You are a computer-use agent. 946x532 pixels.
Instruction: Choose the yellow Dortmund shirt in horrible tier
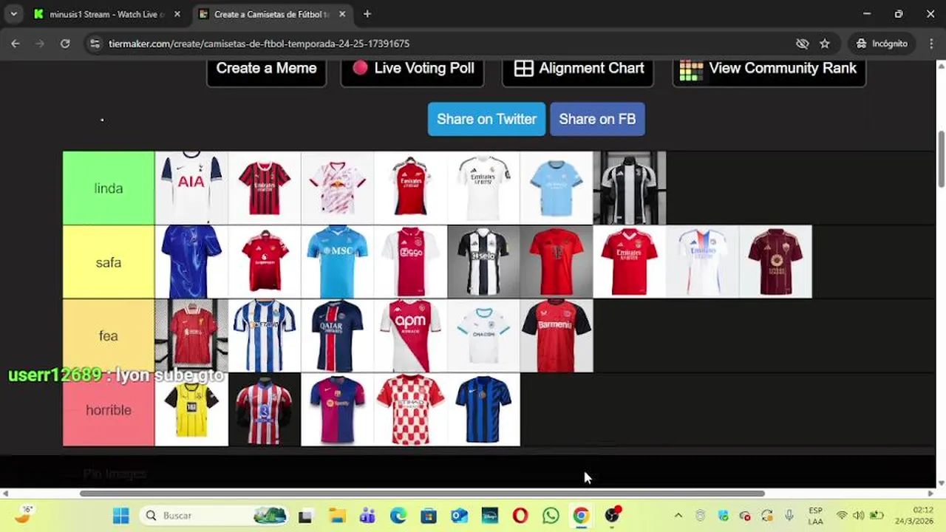(x=191, y=409)
